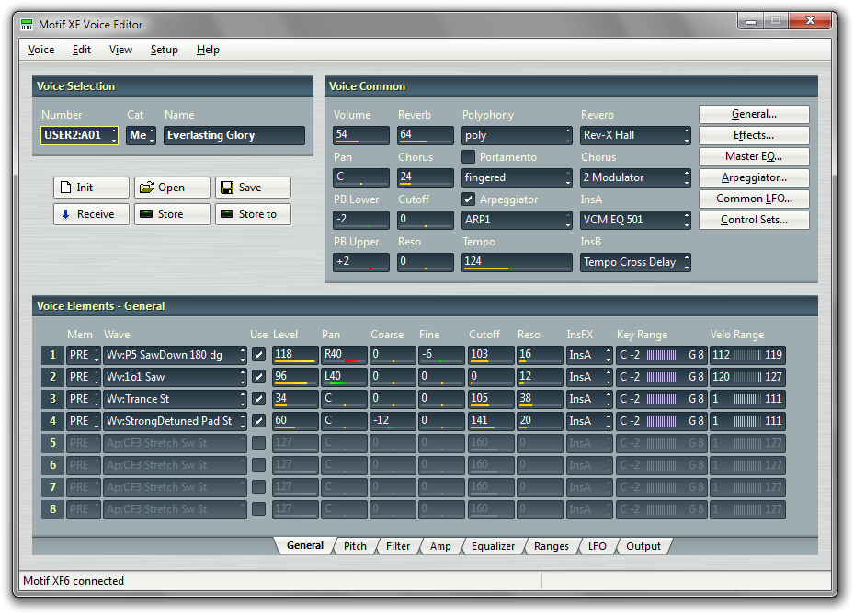Screen dimensions: 854x615
Task: Open the 2 Modulator chorus type dropdown
Action: (x=635, y=177)
